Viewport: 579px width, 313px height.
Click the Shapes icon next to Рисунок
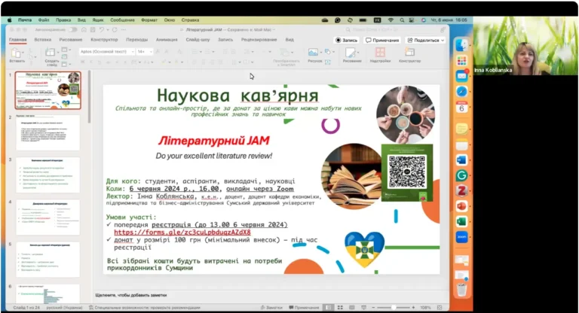click(327, 52)
